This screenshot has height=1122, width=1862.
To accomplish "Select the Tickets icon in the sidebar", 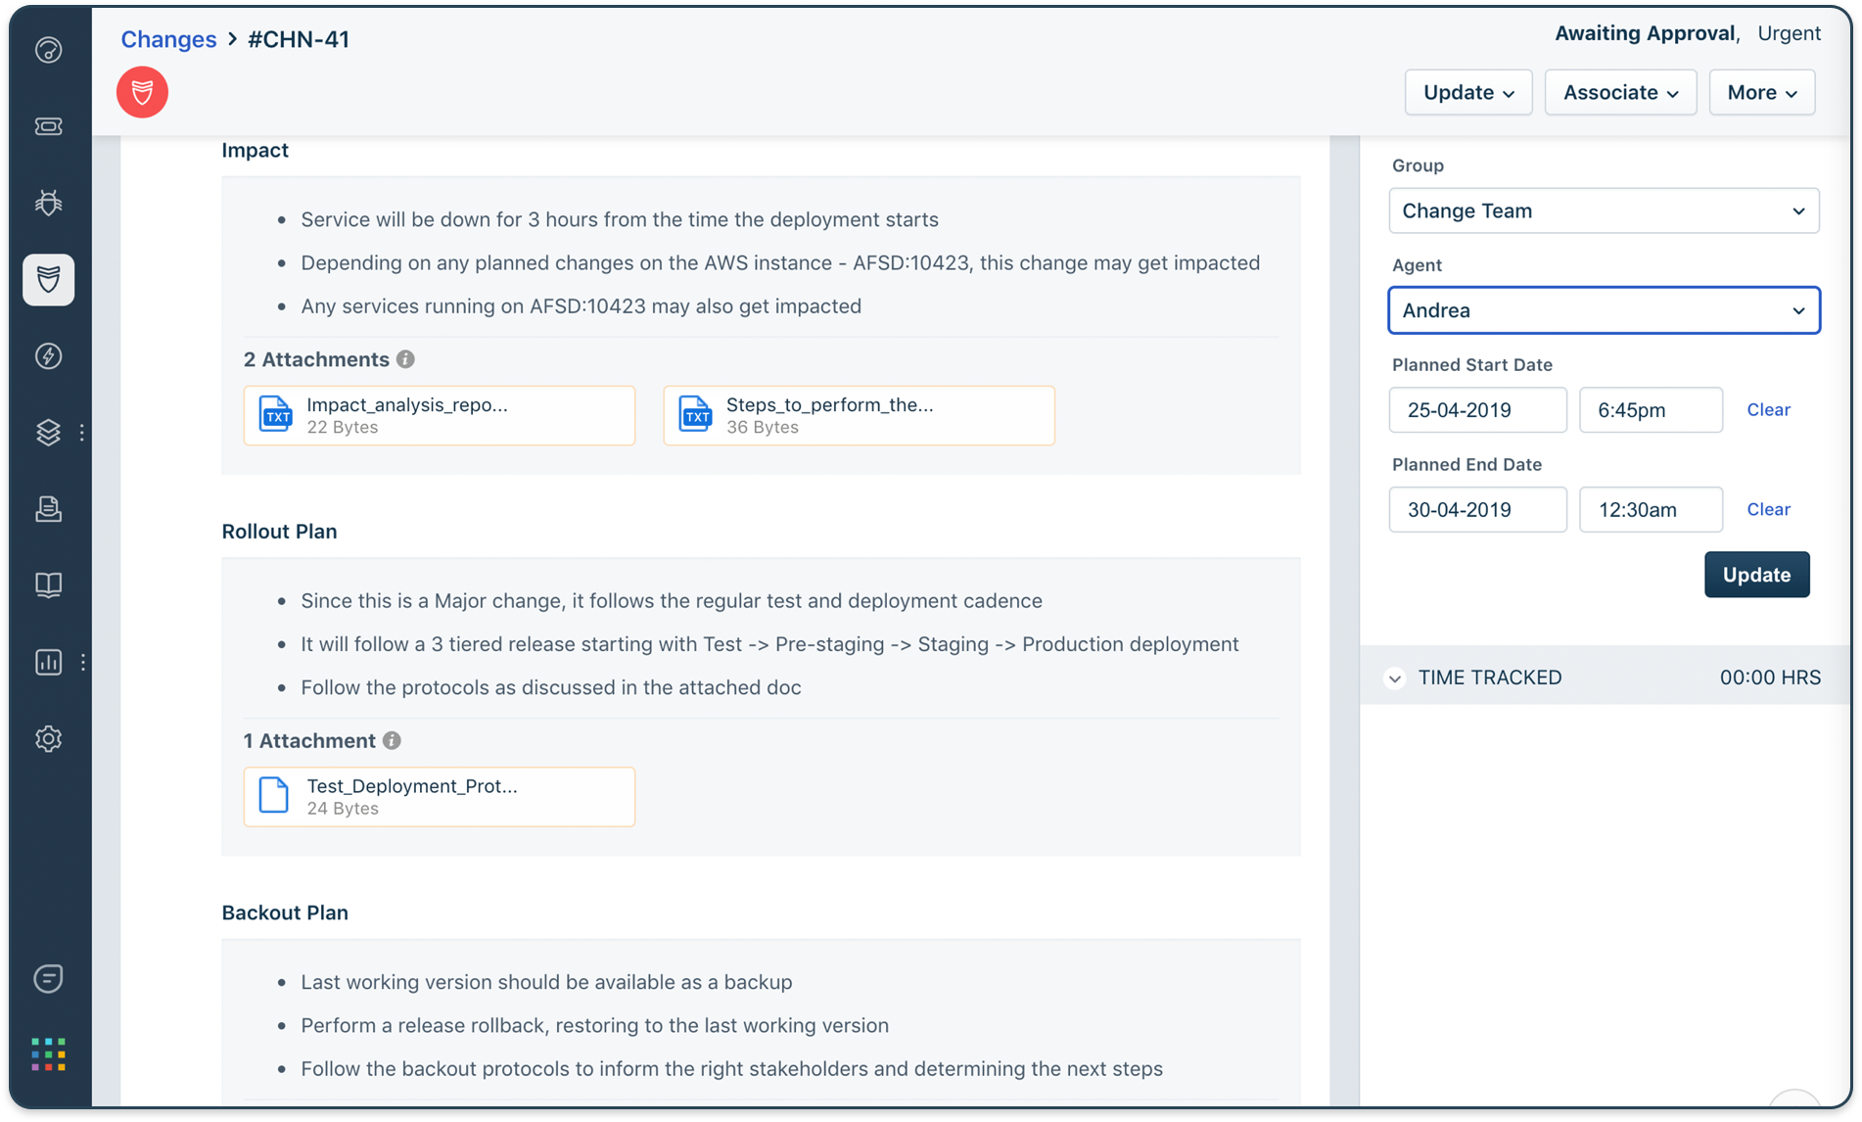I will click(x=48, y=126).
